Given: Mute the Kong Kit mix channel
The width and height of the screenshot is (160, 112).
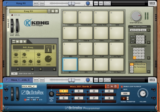Looking at the screenshot, I should (x=36, y=3).
